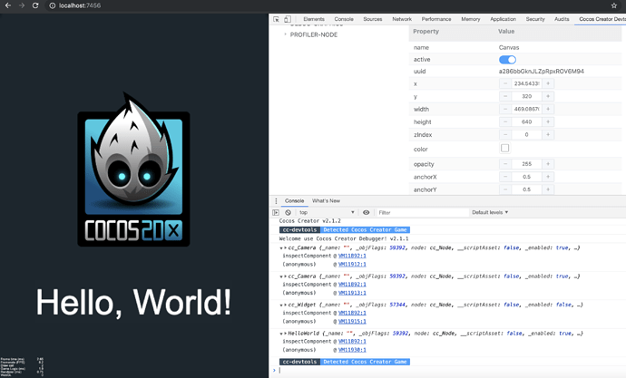This screenshot has width=626, height=378.
Task: Switch to the Console tab in top bar
Action: pos(344,19)
